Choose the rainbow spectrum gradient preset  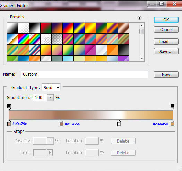click(x=24, y=39)
